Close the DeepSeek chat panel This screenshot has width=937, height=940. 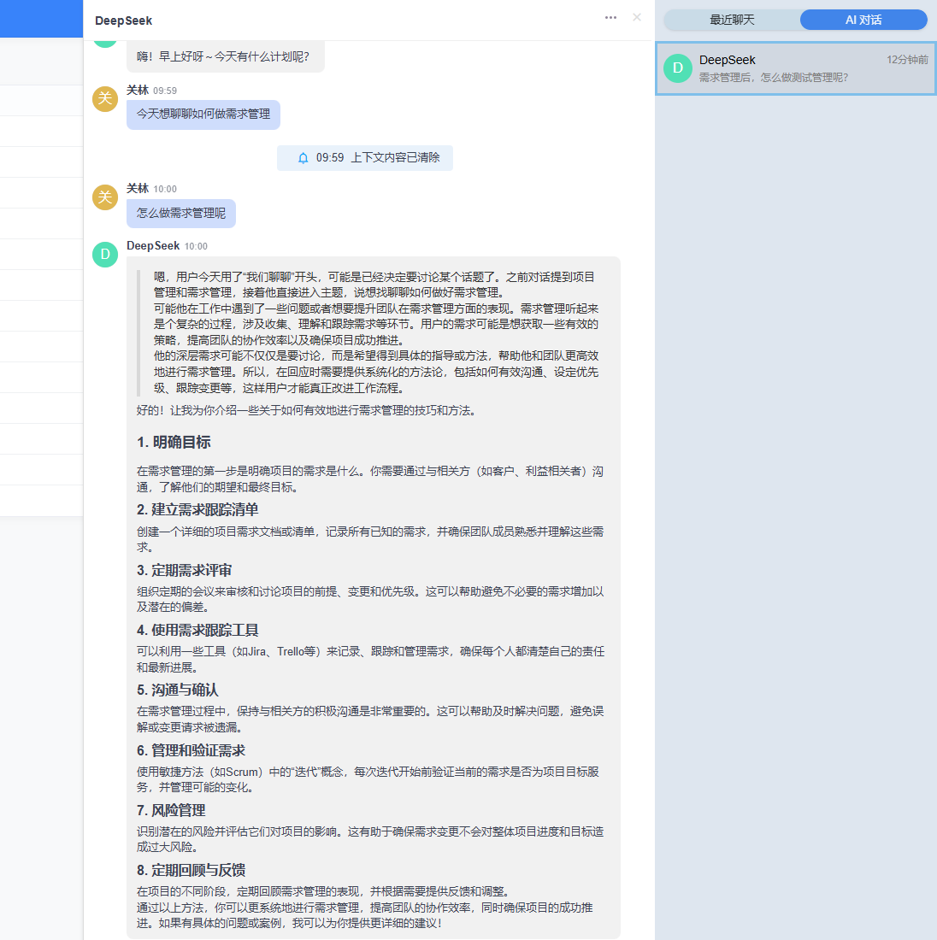coord(637,17)
